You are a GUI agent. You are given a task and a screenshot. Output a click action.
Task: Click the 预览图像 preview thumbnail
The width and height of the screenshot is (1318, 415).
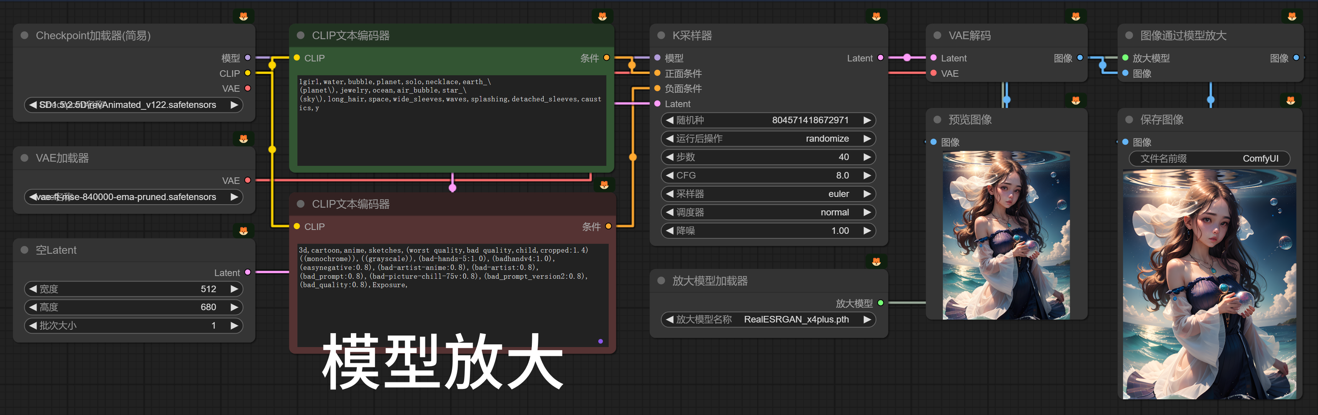pyautogui.click(x=1006, y=235)
